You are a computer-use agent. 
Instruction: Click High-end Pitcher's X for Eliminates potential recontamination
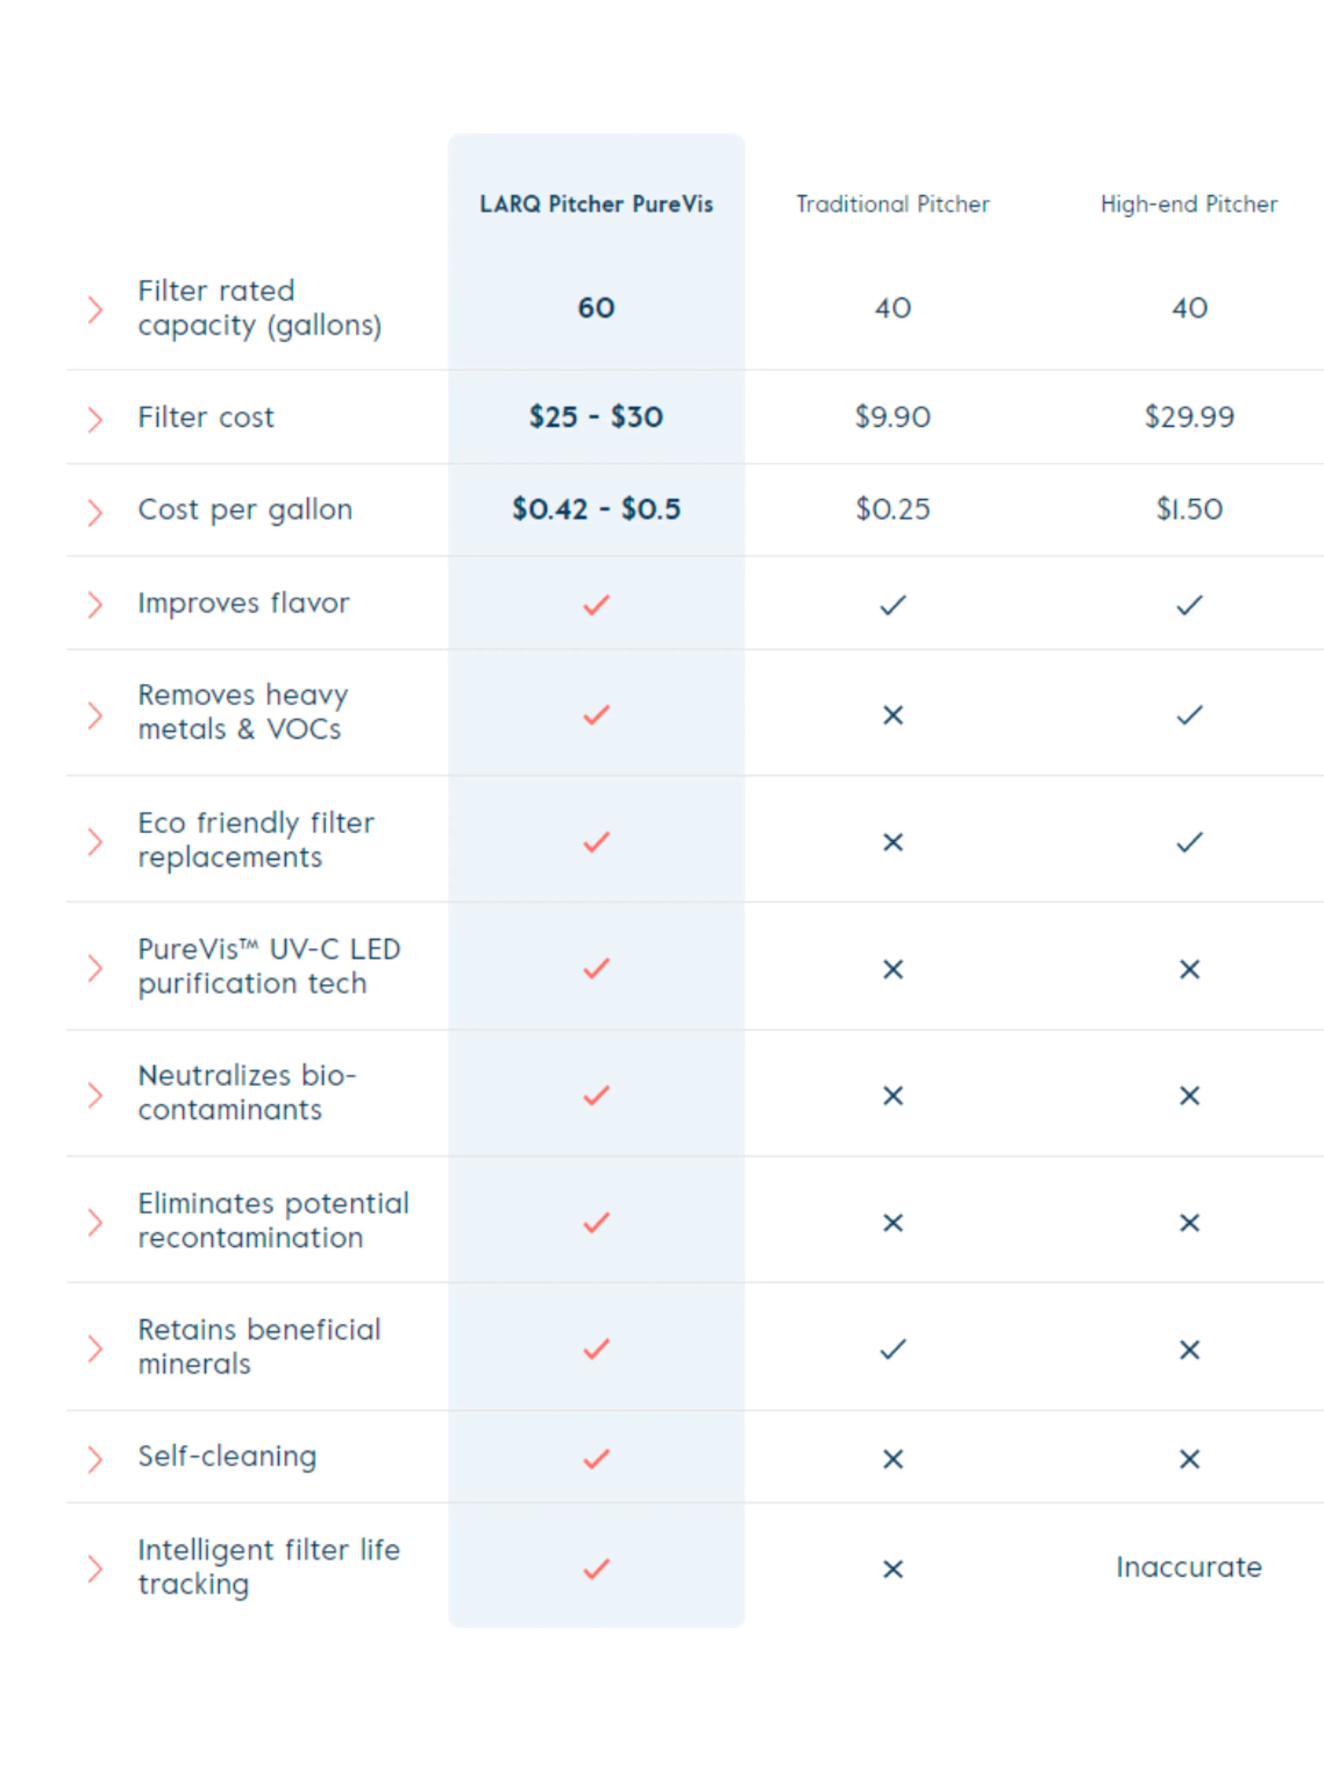coord(1189,1222)
